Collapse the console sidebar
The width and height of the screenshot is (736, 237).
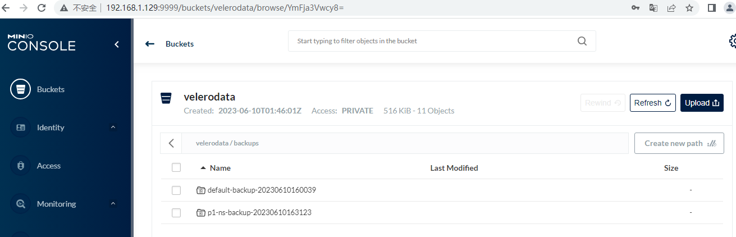coord(117,44)
